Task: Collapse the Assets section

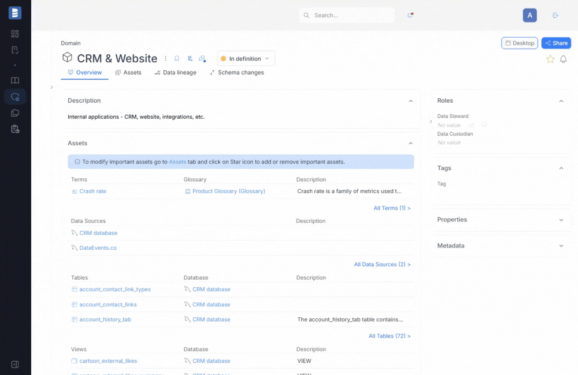Action: (x=410, y=143)
